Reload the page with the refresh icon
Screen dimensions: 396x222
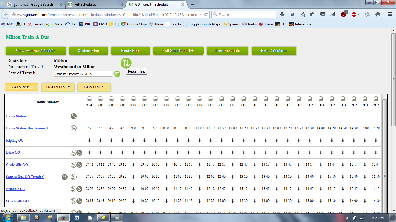pyautogui.click(x=206, y=14)
